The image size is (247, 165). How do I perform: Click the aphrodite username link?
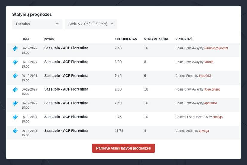[x=210, y=103]
